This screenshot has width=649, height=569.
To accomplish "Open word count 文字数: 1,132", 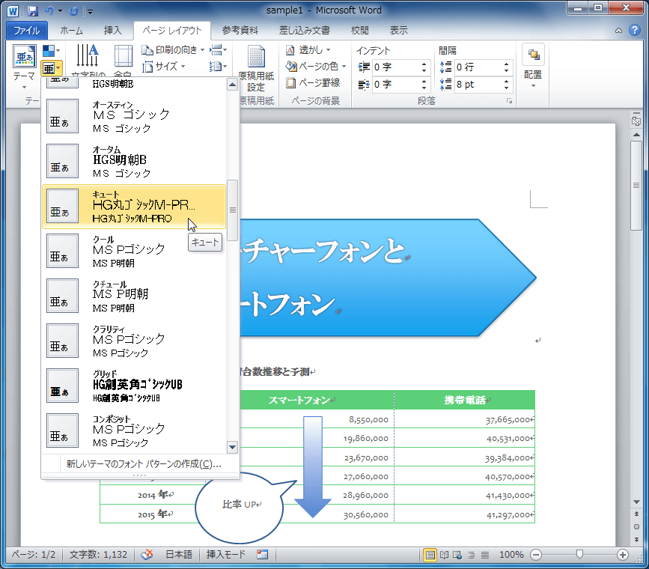I will [99, 555].
